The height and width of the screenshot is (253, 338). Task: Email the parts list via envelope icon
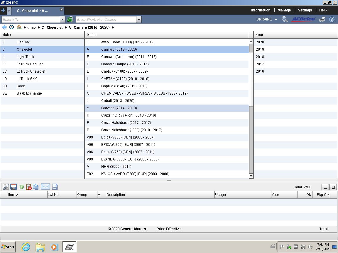point(45,187)
